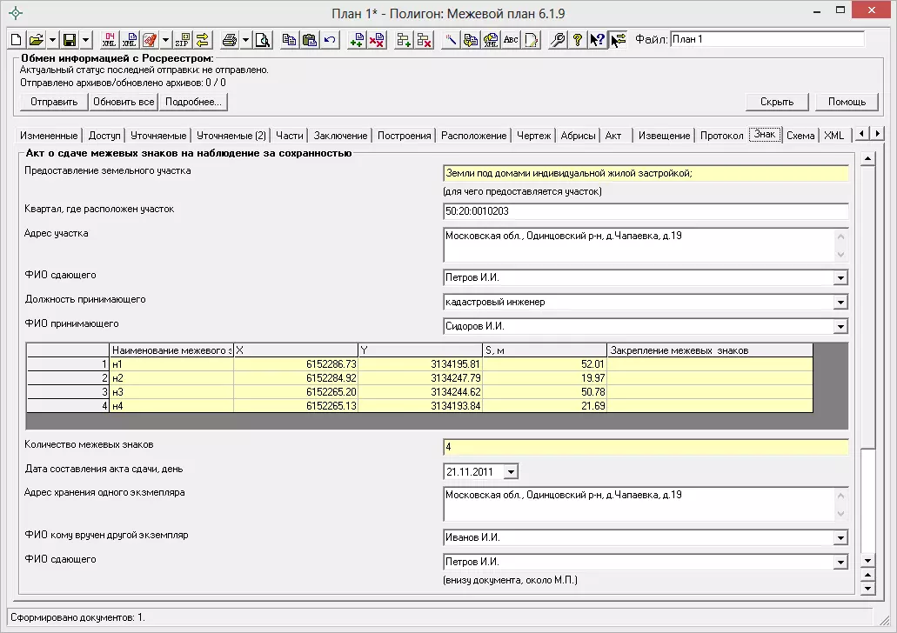897x633 pixels.
Task: Activate context help cursor-question icon
Action: click(x=598, y=39)
